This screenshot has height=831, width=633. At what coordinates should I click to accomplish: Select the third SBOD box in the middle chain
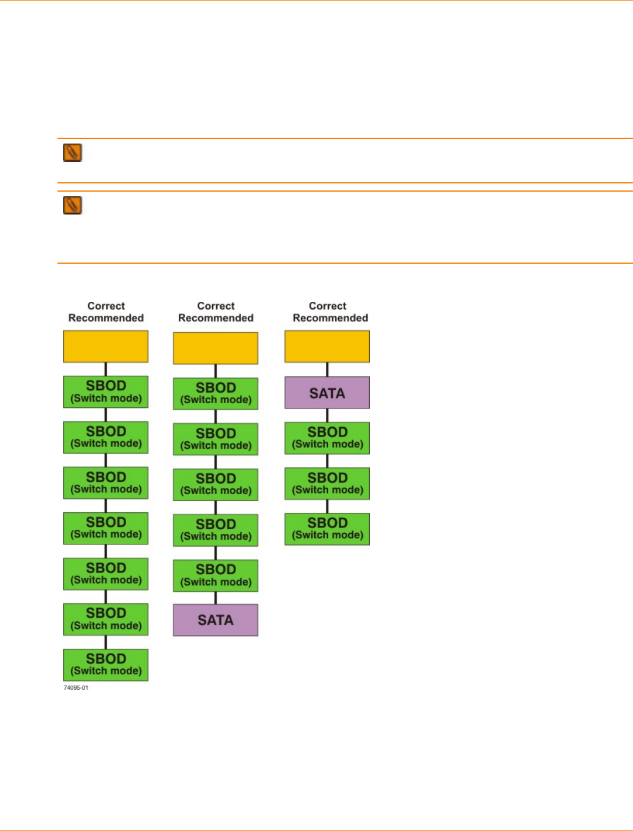[x=216, y=484]
